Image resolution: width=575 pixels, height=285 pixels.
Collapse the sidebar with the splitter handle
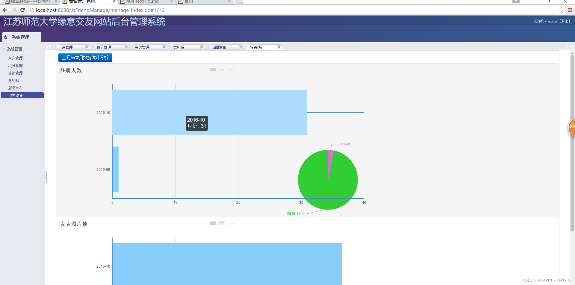click(x=46, y=177)
